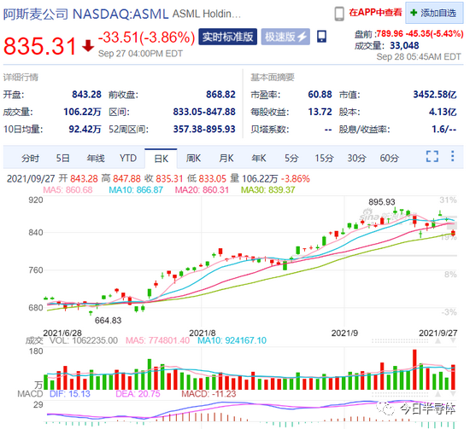Image resolution: width=470 pixels, height=429 pixels.
Task: Click the MA5: 860.68 indicator label
Action: coord(68,190)
